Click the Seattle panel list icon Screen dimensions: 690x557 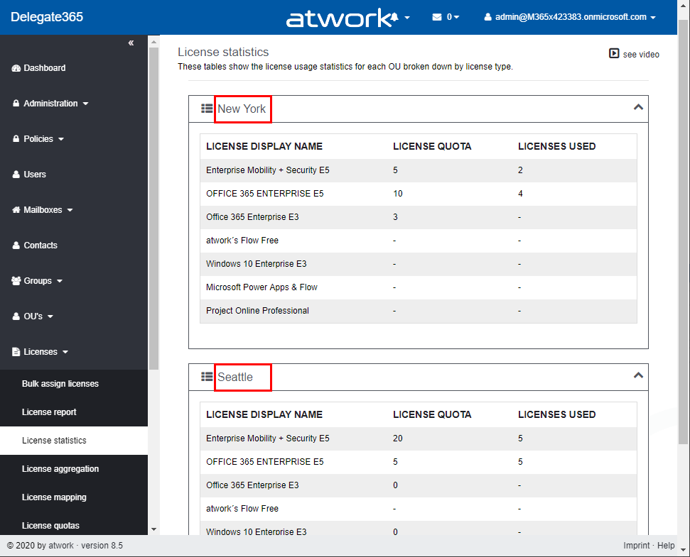[x=207, y=377]
